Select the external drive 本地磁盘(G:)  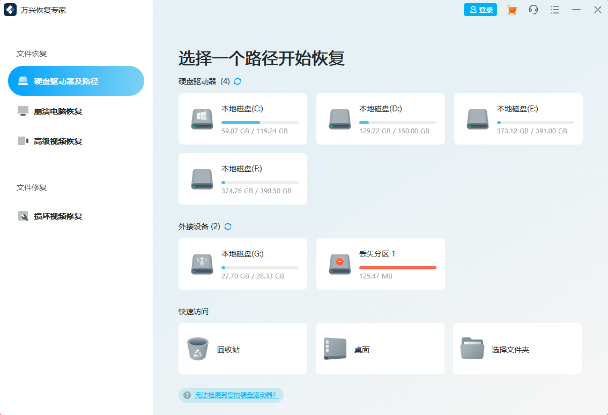[x=242, y=263]
